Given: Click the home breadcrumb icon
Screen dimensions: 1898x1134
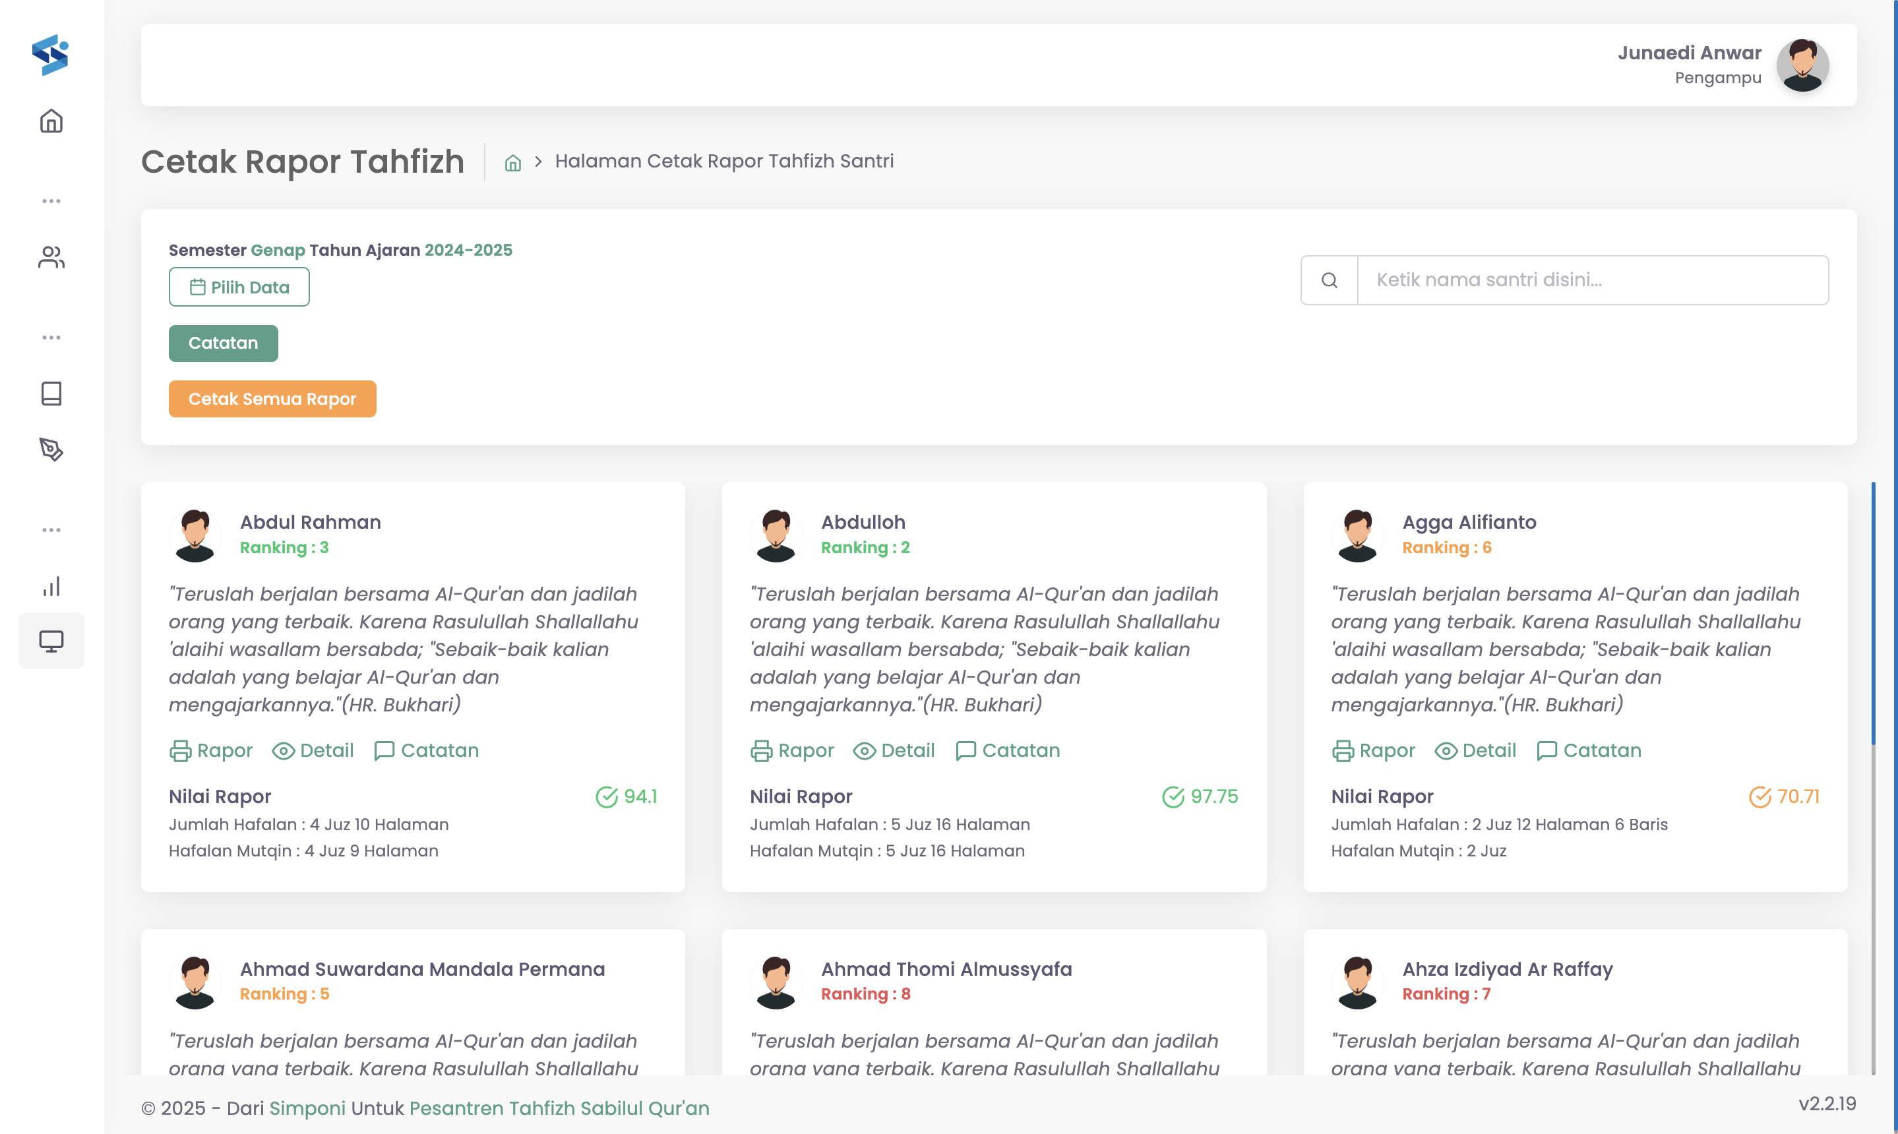Looking at the screenshot, I should 513,162.
